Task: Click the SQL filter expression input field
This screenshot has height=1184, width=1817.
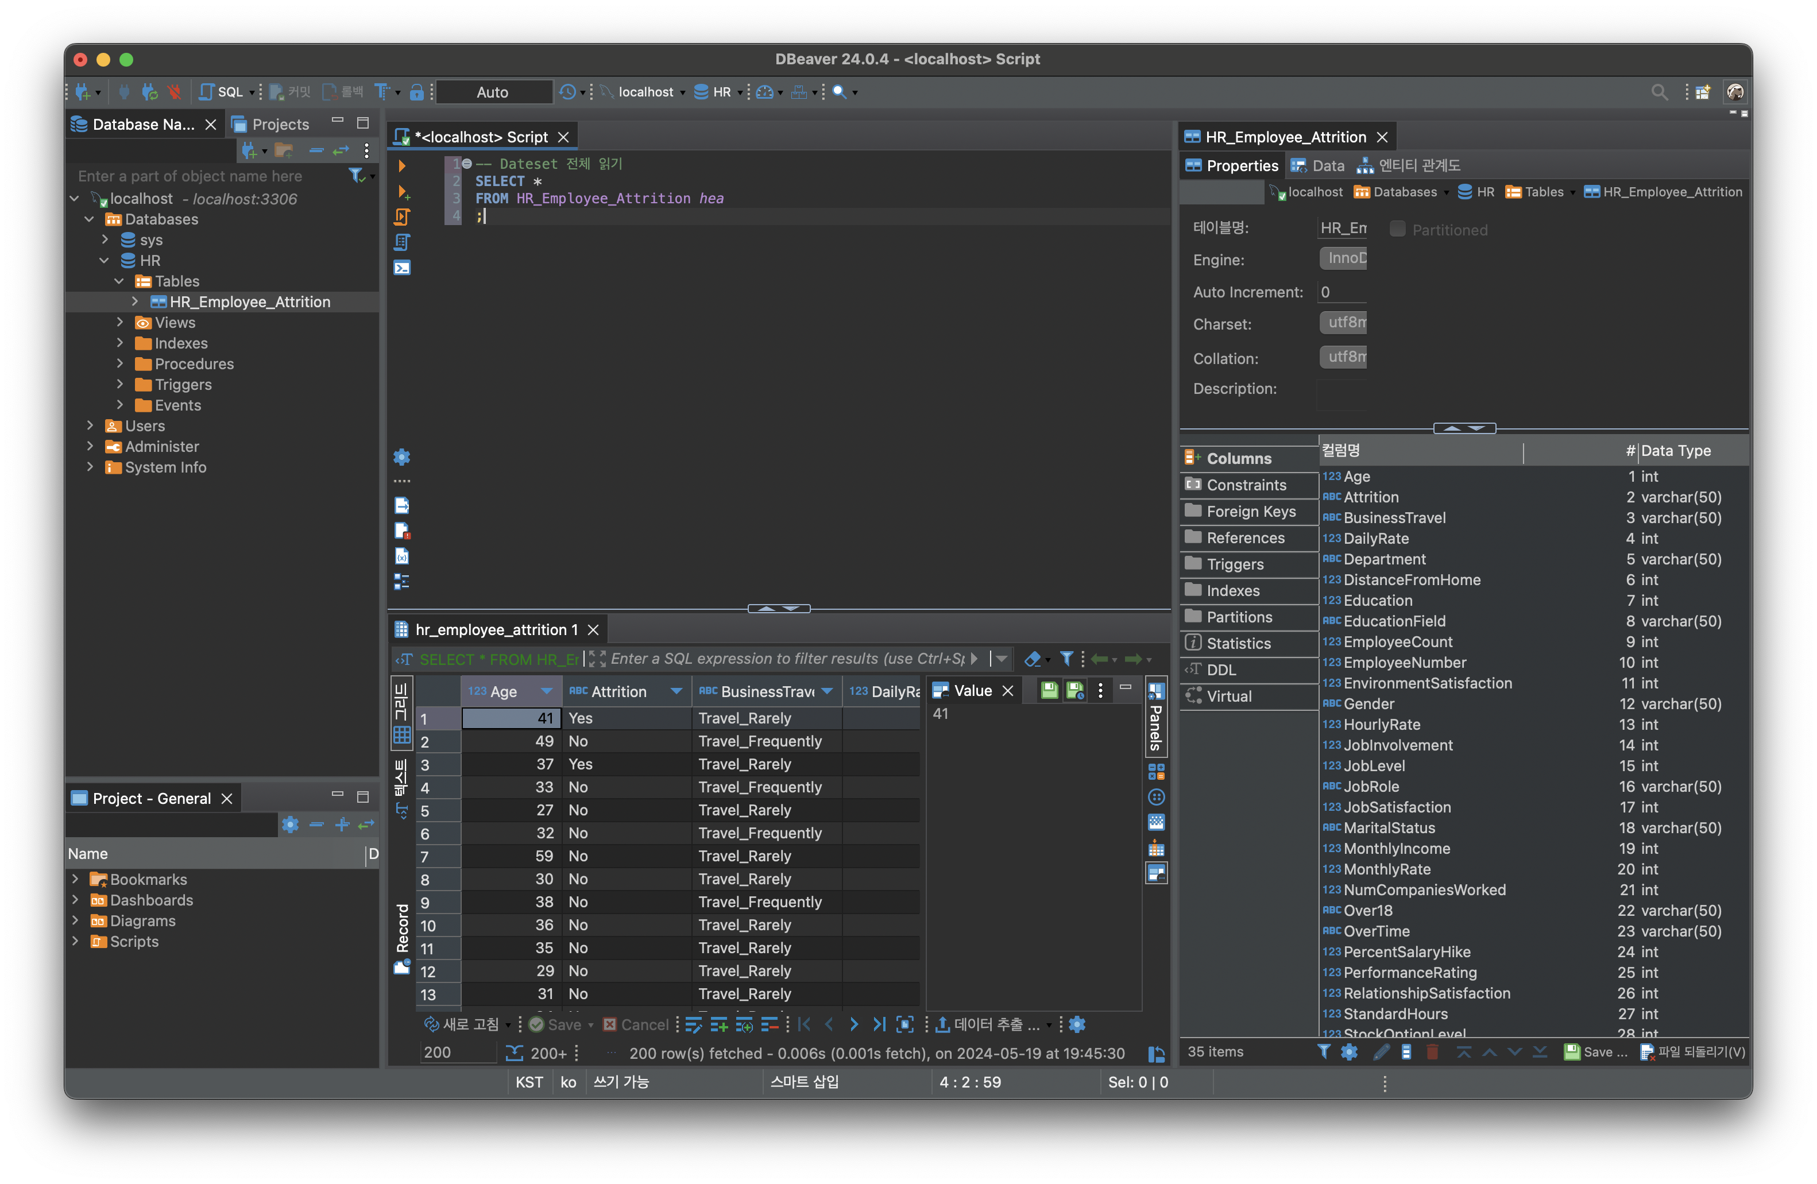Action: click(x=786, y=659)
